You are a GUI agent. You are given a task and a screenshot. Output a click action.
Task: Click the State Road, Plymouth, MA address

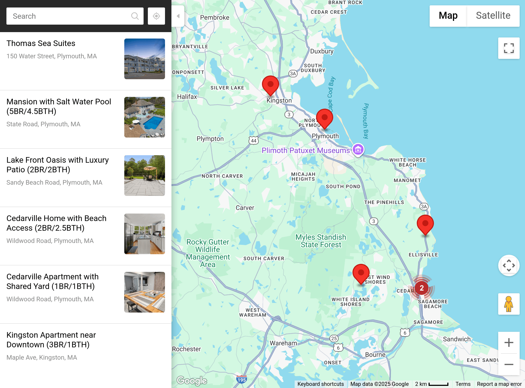tap(43, 124)
